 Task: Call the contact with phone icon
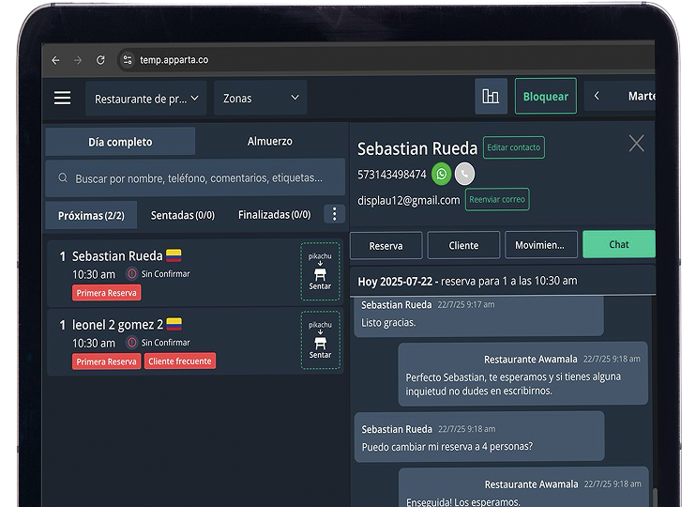(x=464, y=174)
